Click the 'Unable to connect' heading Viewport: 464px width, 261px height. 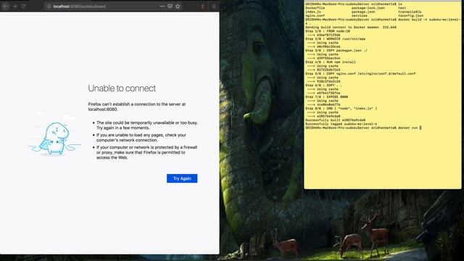click(122, 88)
